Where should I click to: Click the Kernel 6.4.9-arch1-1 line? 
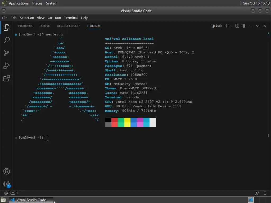click(127, 57)
